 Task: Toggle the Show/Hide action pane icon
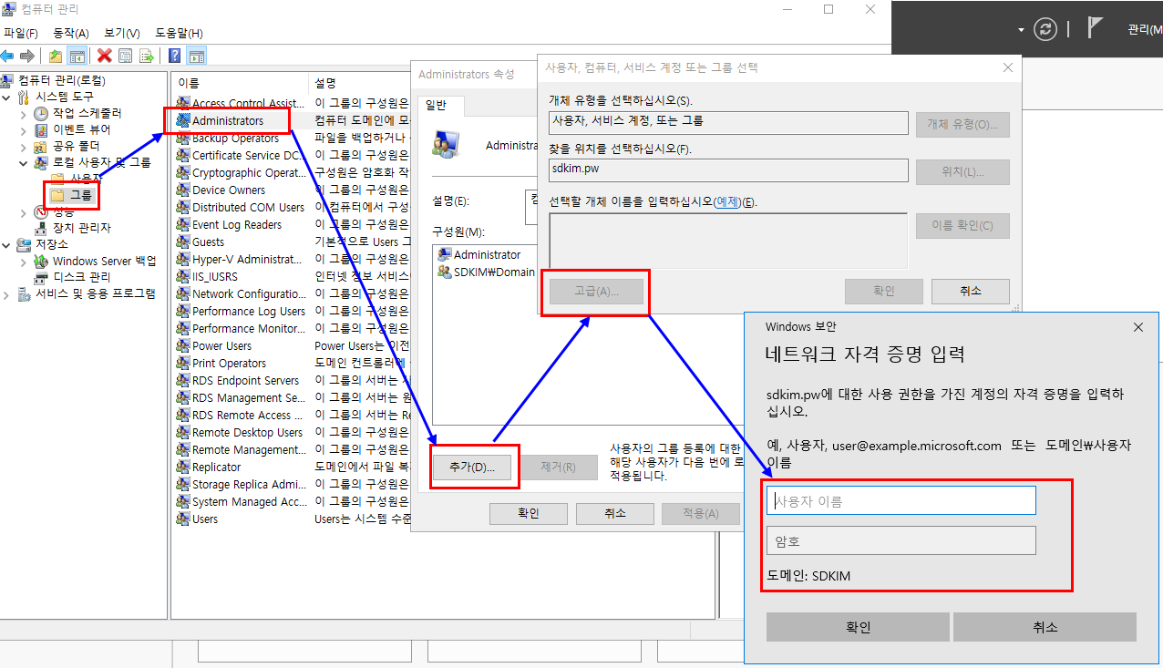click(196, 56)
